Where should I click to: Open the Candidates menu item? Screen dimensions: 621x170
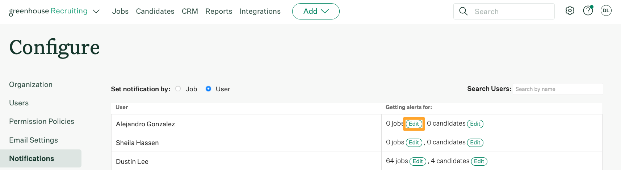pos(155,11)
